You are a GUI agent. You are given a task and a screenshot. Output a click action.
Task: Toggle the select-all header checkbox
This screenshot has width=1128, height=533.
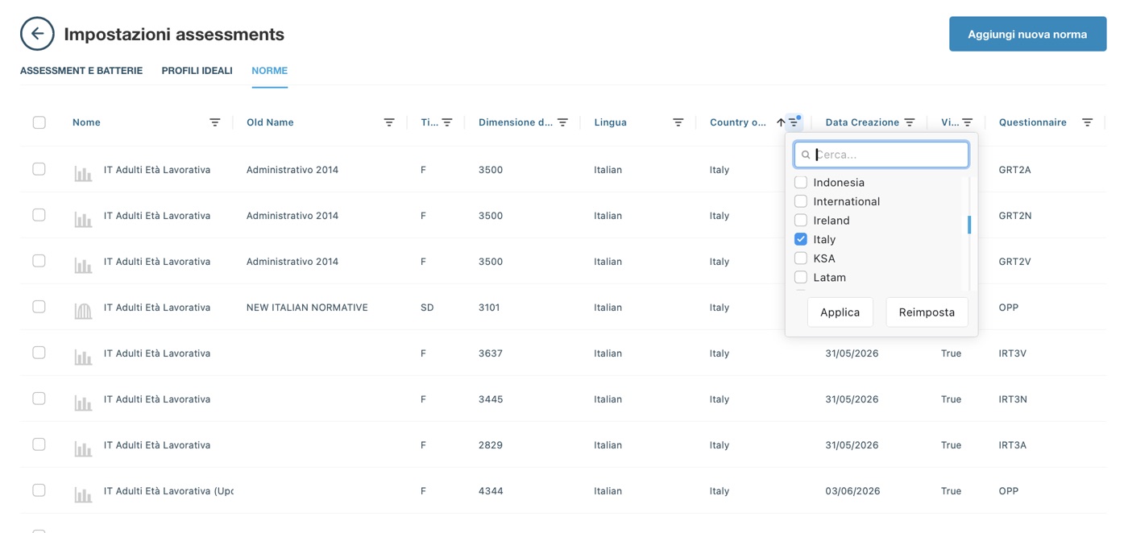(39, 122)
